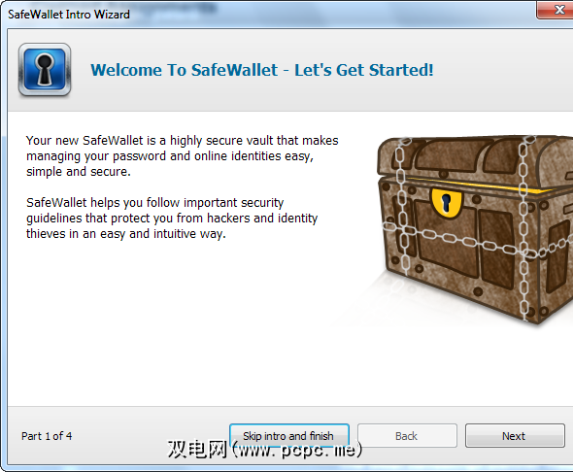Click the easy and intuitive way line

click(126, 234)
